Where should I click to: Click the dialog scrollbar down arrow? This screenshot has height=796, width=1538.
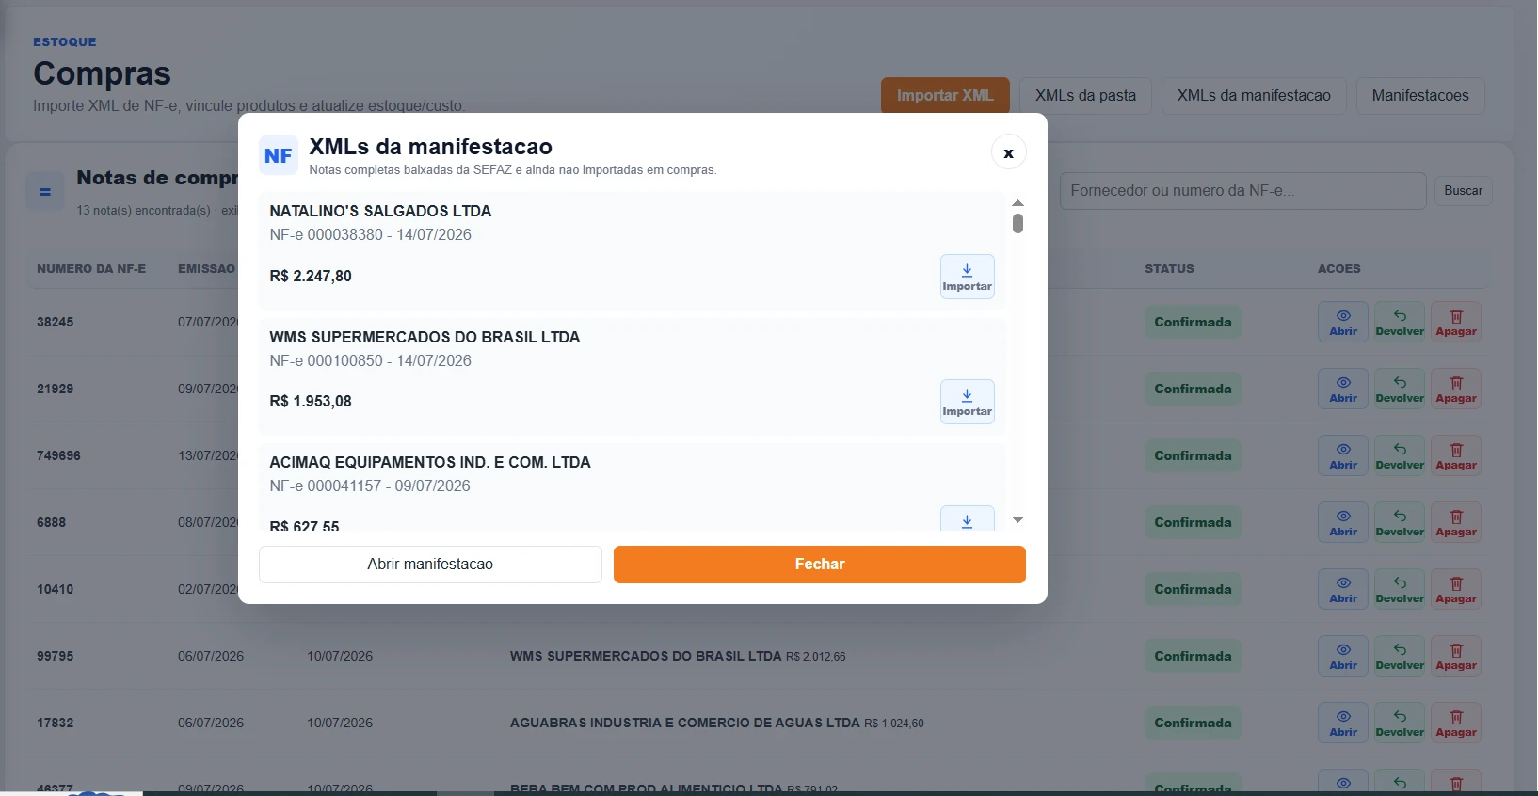point(1017,519)
